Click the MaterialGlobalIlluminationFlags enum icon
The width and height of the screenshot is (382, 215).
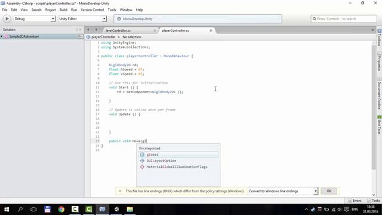point(142,167)
